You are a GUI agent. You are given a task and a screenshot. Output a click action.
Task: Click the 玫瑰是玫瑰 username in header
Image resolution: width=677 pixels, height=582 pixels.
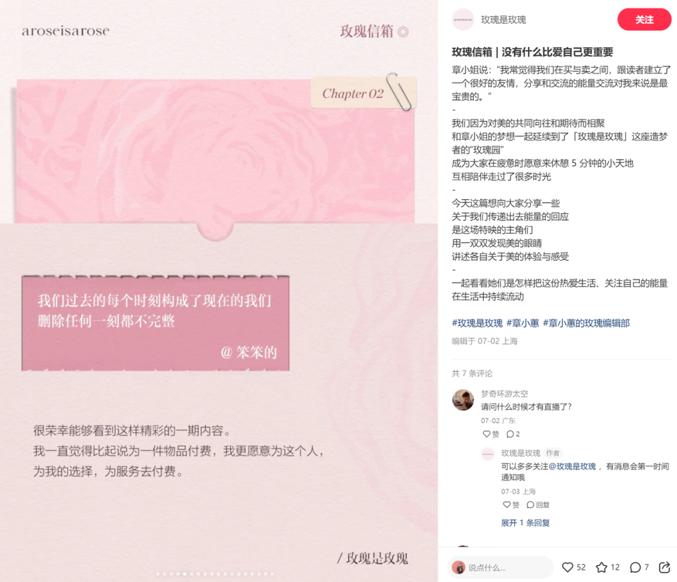click(x=503, y=20)
